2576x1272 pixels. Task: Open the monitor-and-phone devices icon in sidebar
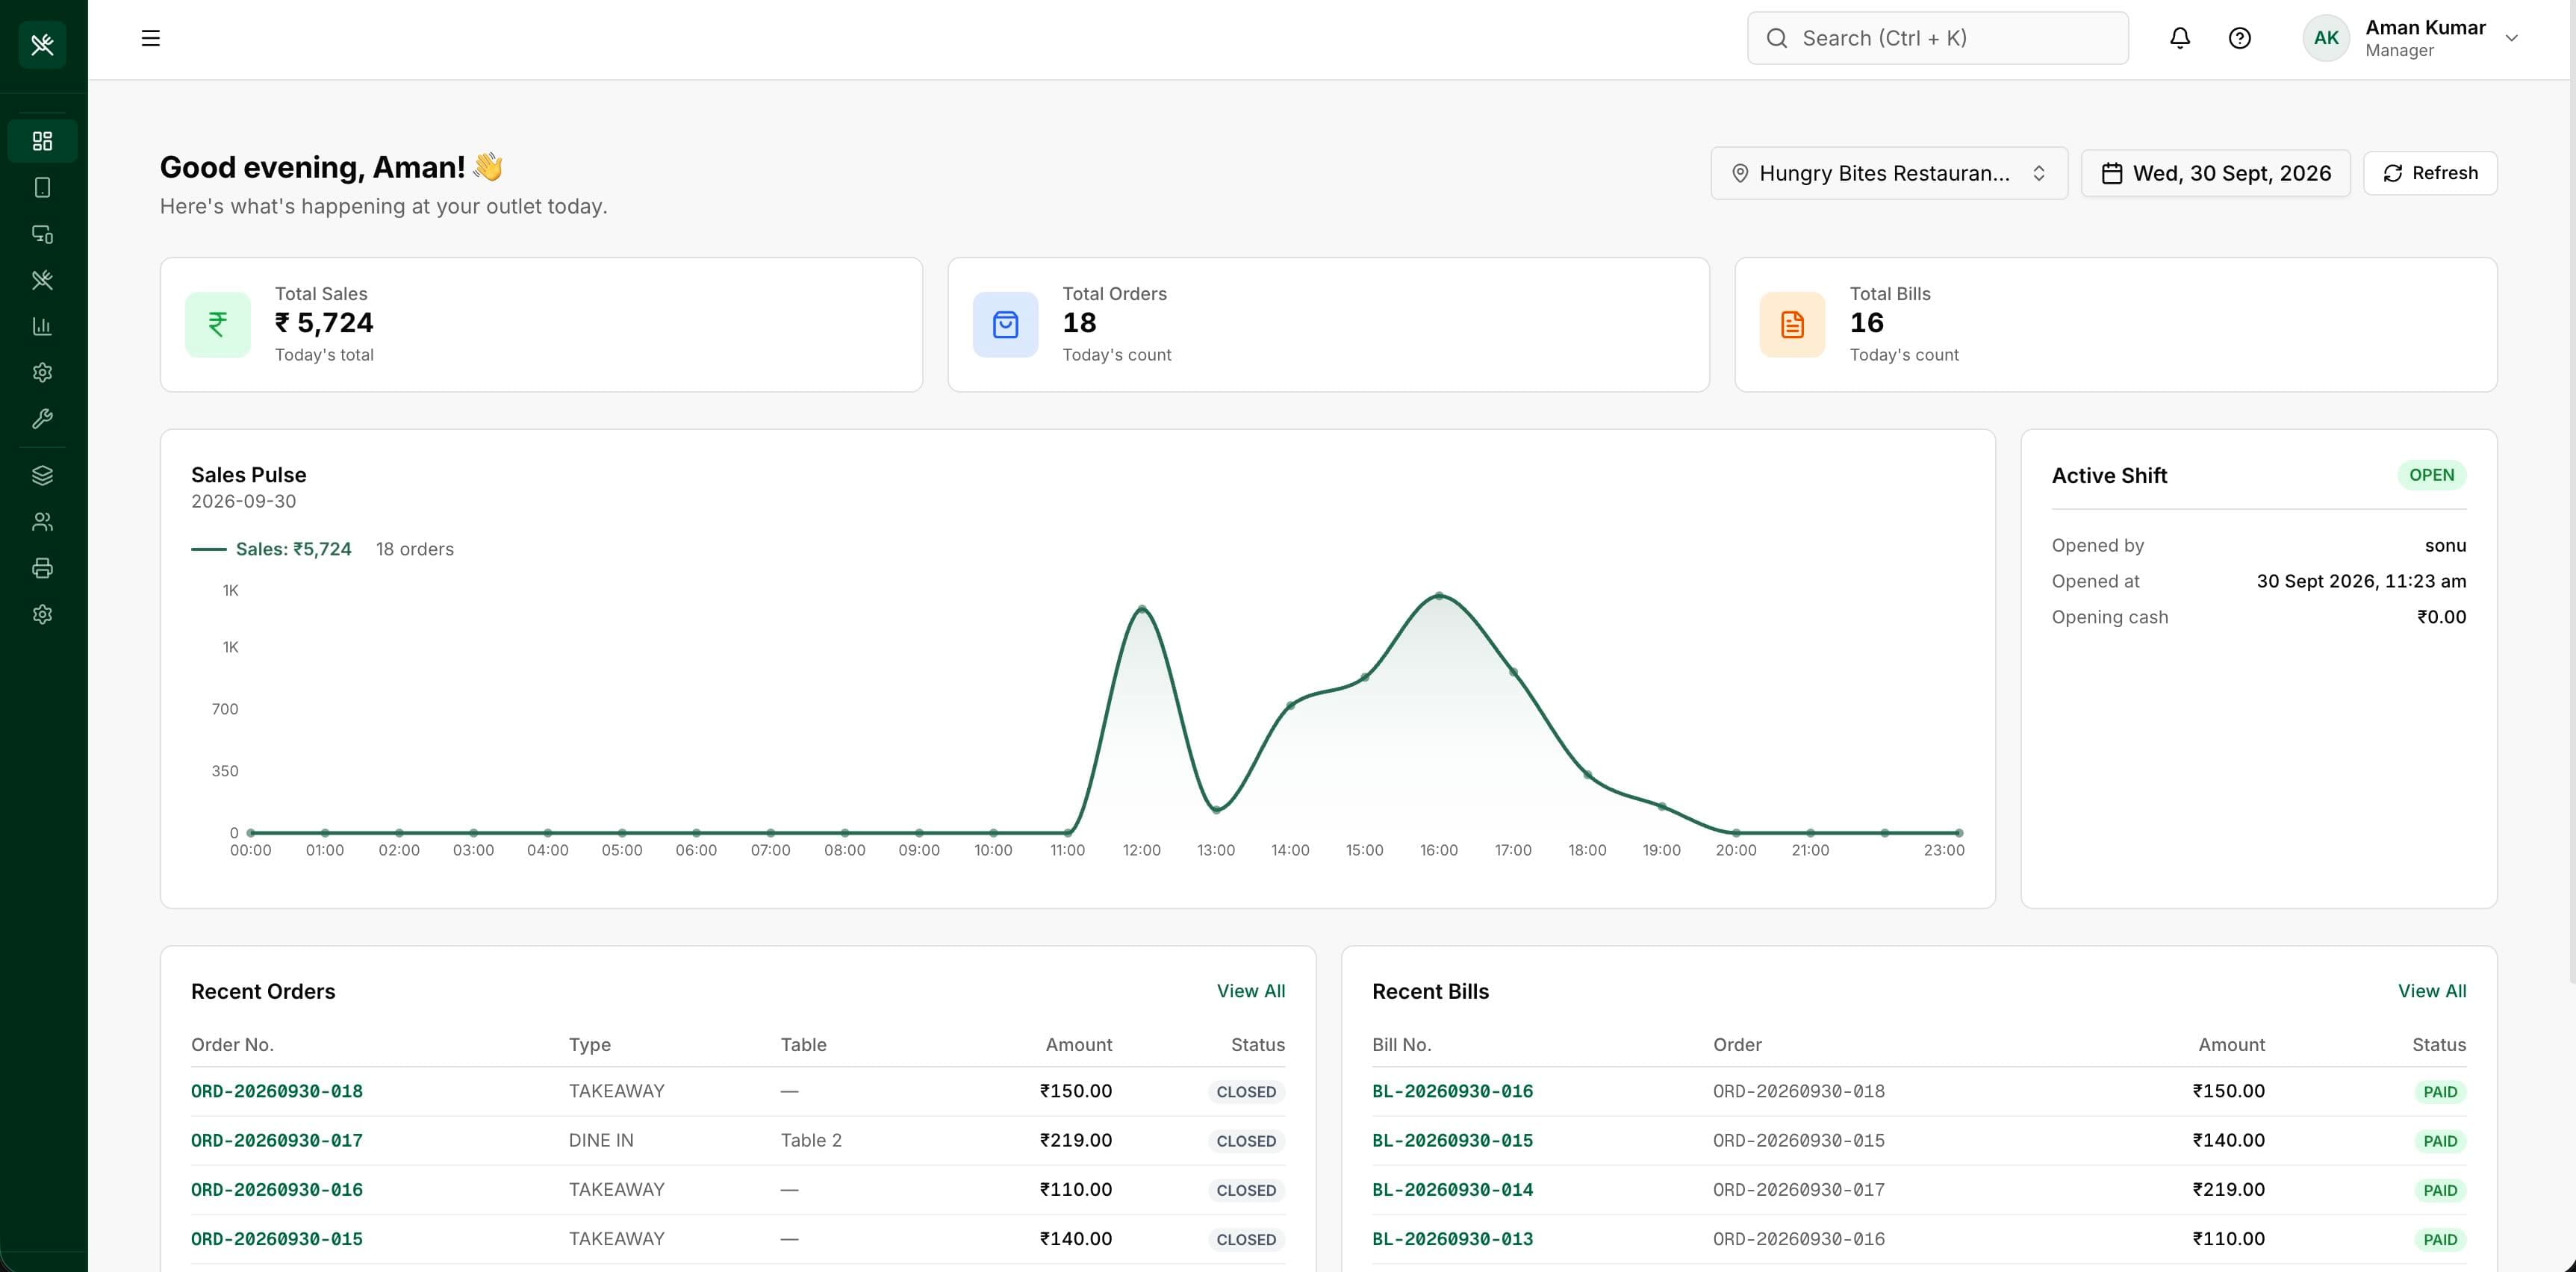(x=42, y=234)
